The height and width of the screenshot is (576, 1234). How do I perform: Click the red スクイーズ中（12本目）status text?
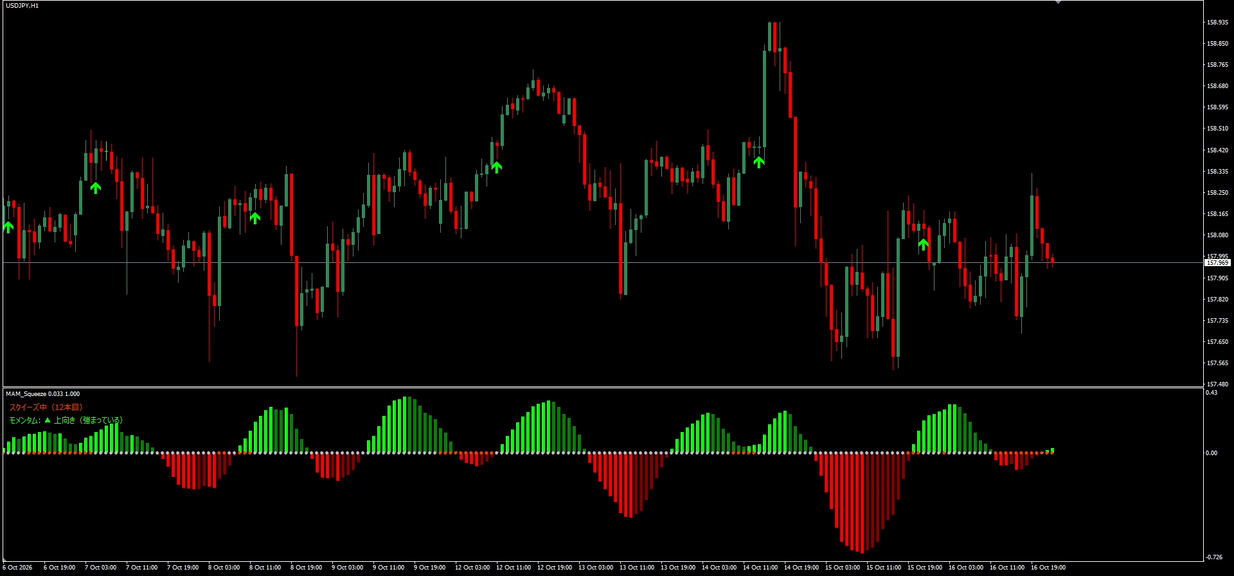46,407
